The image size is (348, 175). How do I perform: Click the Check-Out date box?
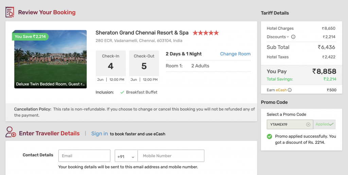point(144,67)
